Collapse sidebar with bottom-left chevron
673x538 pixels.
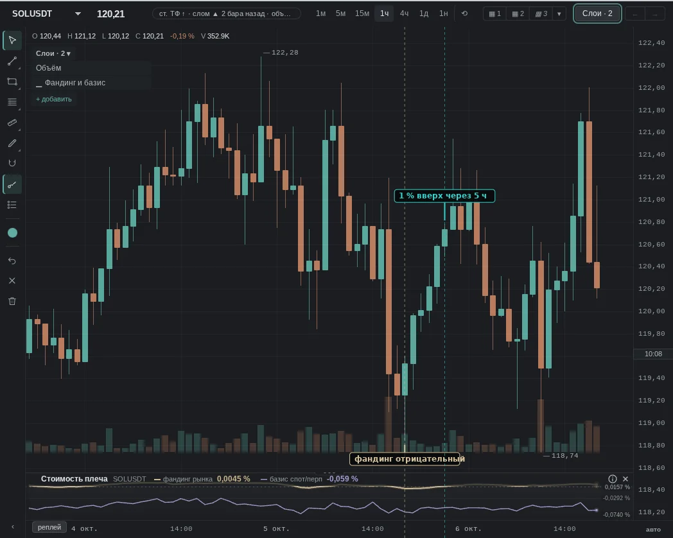pos(12,527)
